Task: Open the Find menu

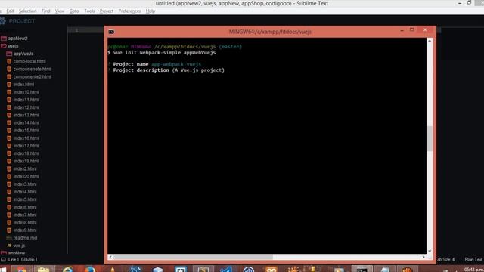Action: (x=45, y=11)
